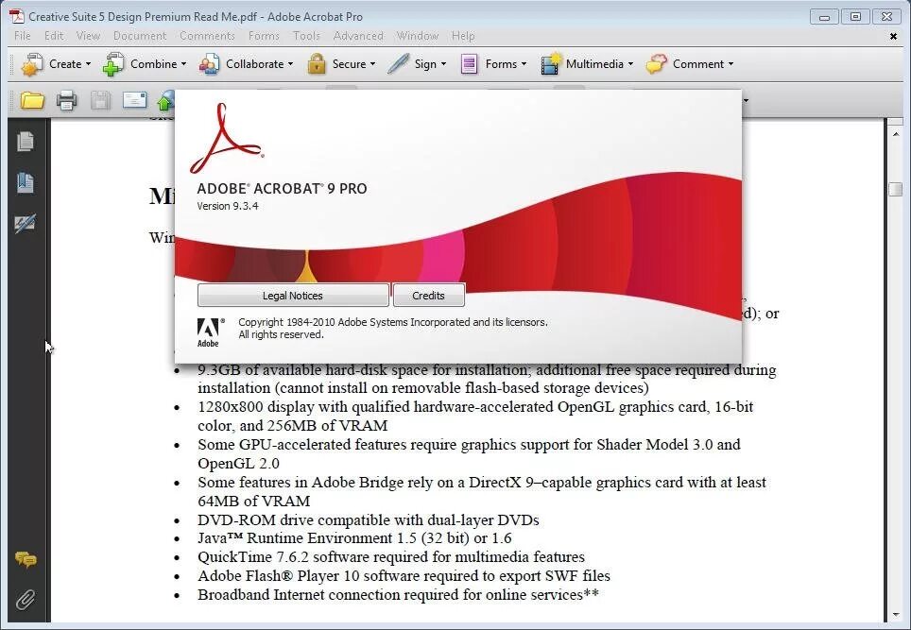Click the scrollbar down arrow
Screen dimensions: 911x630
(x=895, y=614)
